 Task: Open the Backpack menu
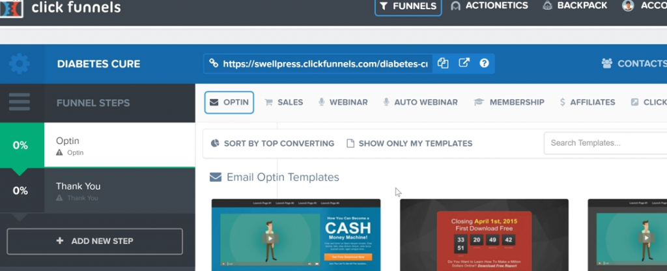pos(575,6)
